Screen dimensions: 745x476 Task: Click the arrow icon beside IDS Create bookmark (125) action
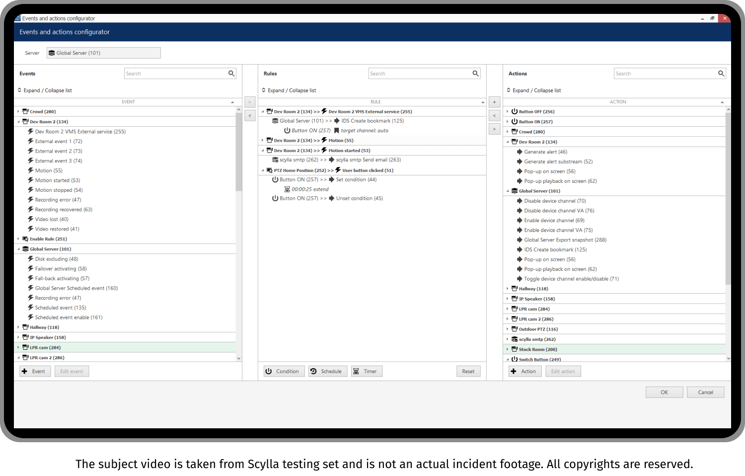tap(520, 249)
